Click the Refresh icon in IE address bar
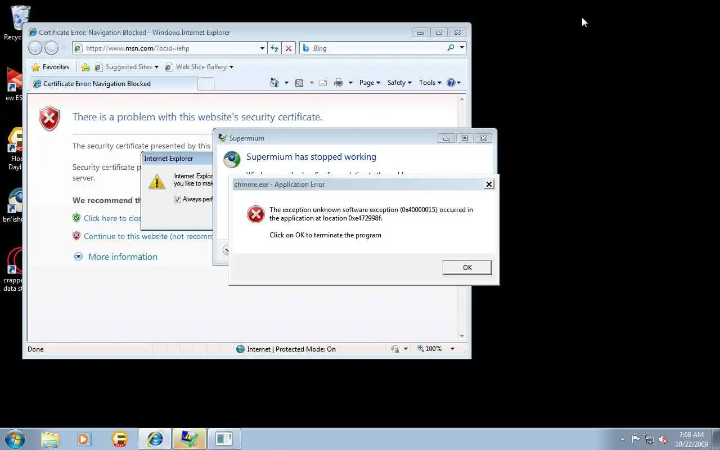This screenshot has width=720, height=450. coord(274,48)
